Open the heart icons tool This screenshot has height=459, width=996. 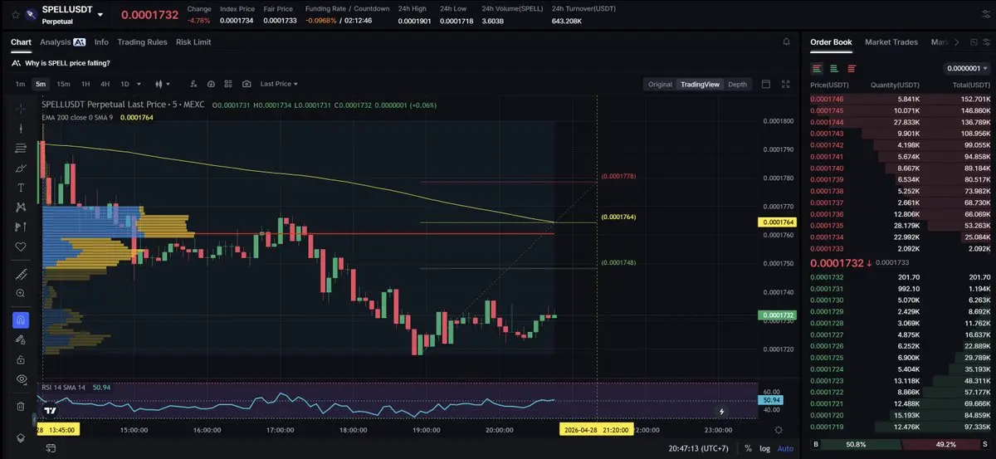click(x=21, y=247)
